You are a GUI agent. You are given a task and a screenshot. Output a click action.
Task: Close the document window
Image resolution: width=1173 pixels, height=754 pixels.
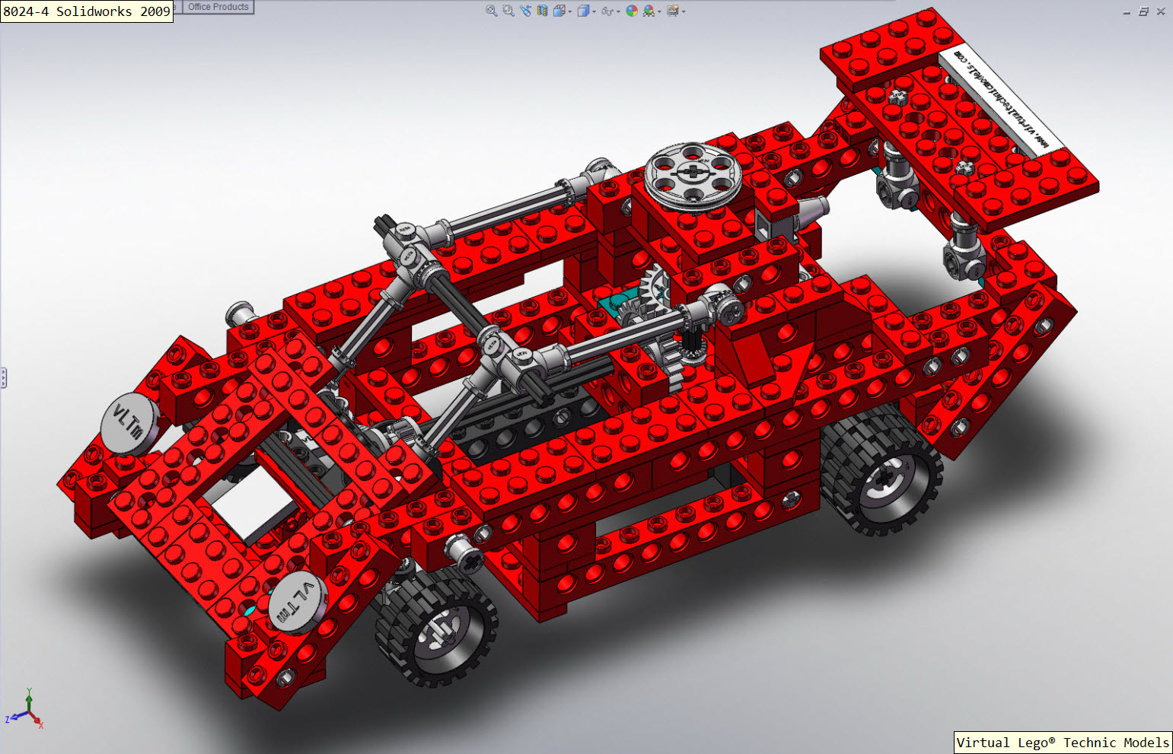tap(1161, 11)
